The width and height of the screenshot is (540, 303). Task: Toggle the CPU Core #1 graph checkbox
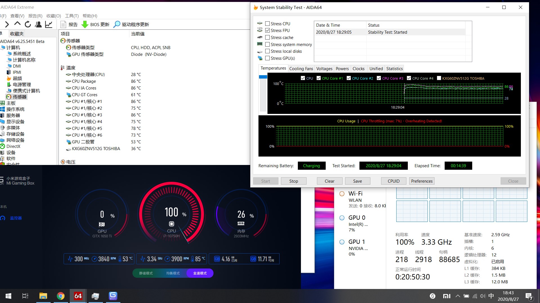pos(319,78)
